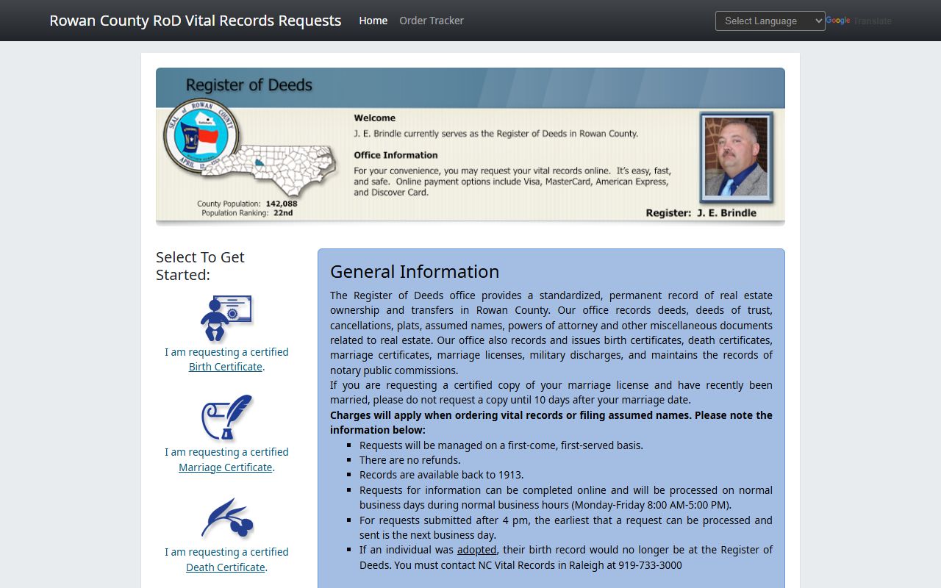941x588 pixels.
Task: Go to the Home menu item
Action: [x=373, y=21]
